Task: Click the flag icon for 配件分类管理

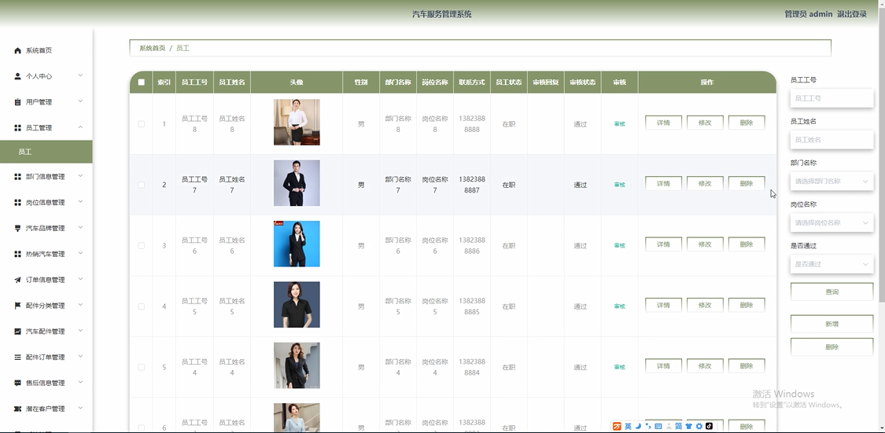Action: point(18,306)
